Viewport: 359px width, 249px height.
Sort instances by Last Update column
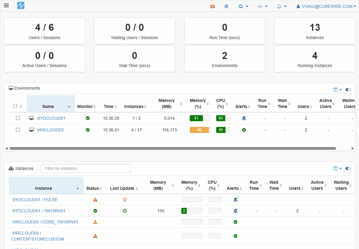124,188
